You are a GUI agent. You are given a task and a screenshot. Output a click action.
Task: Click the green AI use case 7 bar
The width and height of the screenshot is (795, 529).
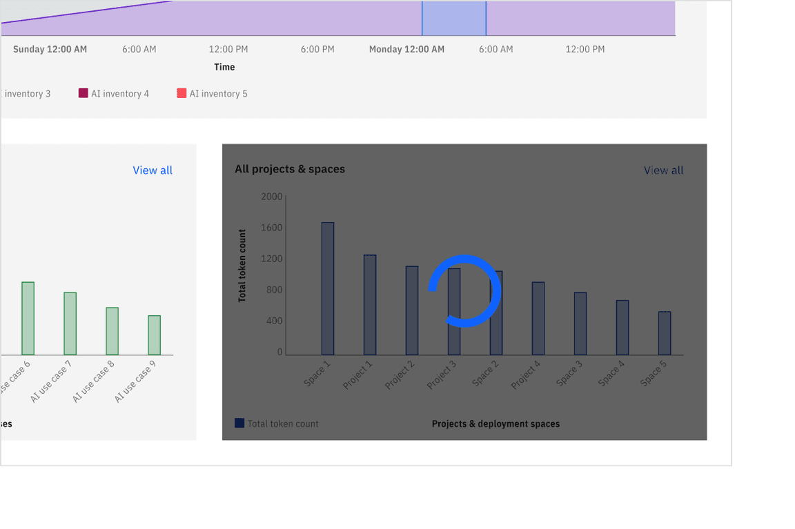click(70, 323)
